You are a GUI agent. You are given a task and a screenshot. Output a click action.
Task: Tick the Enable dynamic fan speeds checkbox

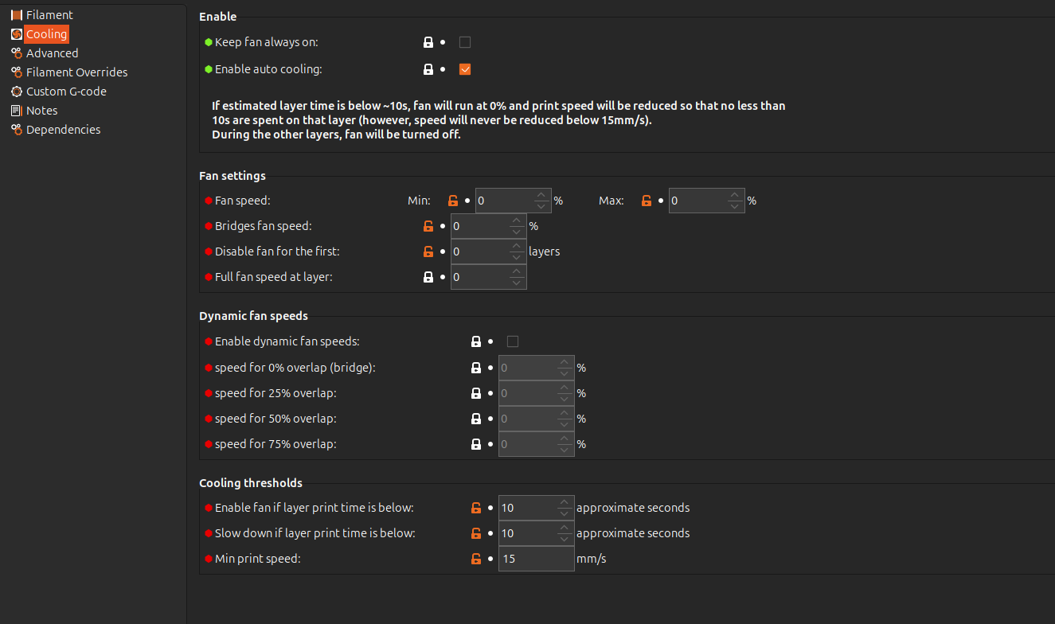pos(513,341)
